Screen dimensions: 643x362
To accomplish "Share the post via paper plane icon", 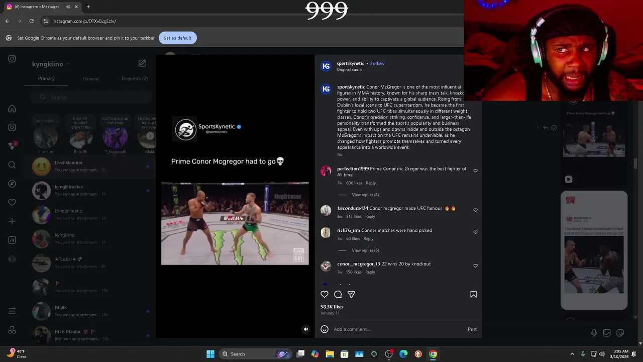I will pyautogui.click(x=351, y=294).
